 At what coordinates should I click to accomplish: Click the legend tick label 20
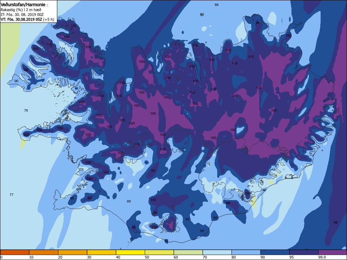pyautogui.click(x=60, y=257)
